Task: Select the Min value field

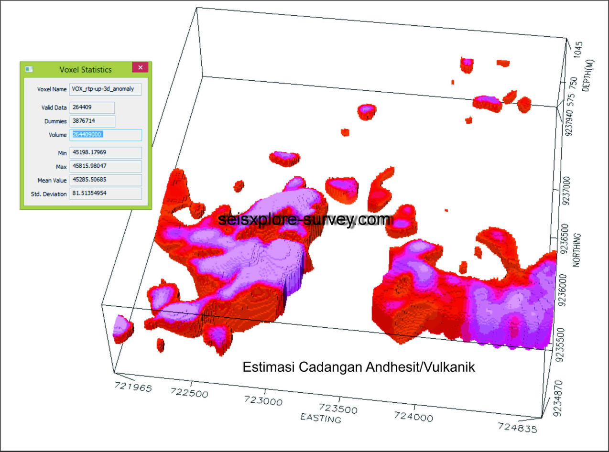Action: [106, 152]
